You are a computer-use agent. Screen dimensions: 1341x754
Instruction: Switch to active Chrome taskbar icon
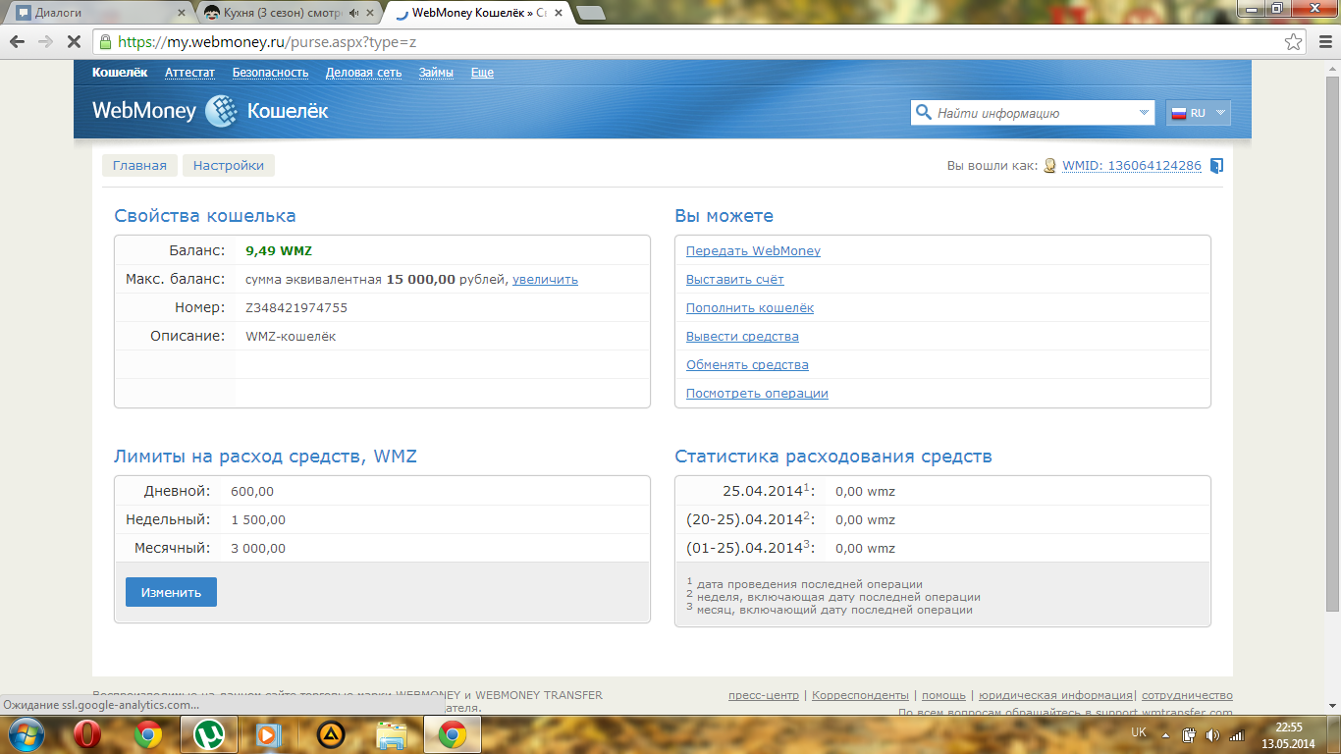coord(452,734)
